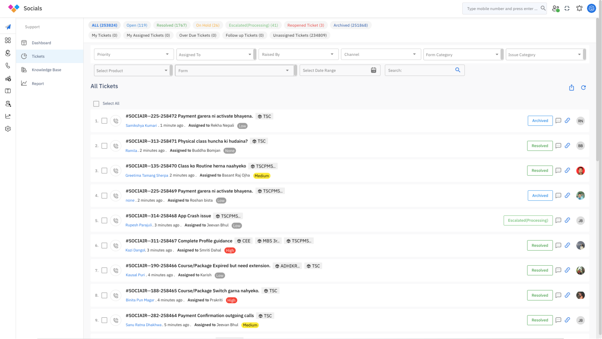The image size is (602, 339).
Task: Open the notifications bell
Action: coord(579,8)
